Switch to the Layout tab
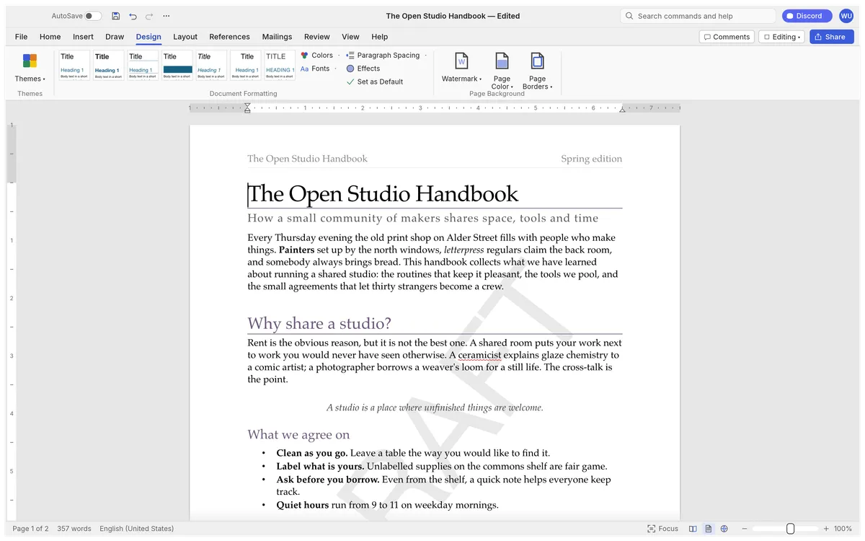This screenshot has height=541, width=865. click(x=185, y=37)
